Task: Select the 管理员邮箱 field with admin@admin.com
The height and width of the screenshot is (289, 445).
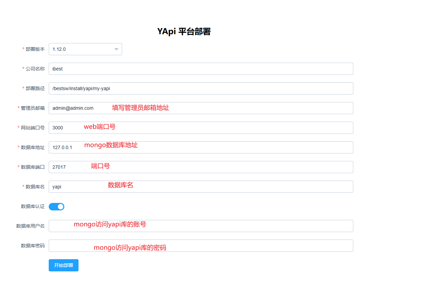Action: point(201,108)
